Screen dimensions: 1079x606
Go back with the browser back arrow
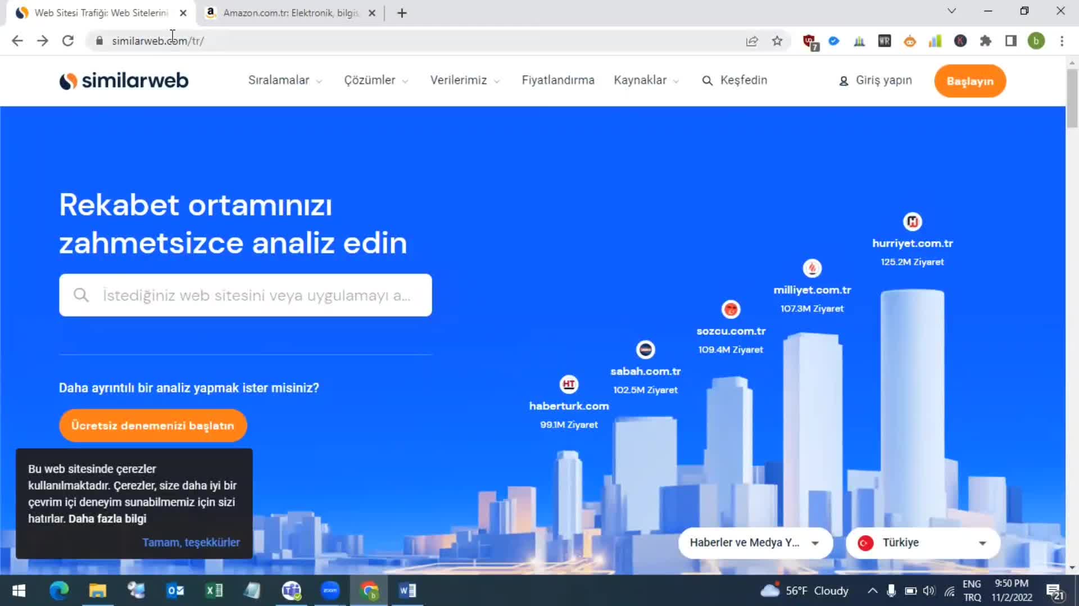click(17, 41)
